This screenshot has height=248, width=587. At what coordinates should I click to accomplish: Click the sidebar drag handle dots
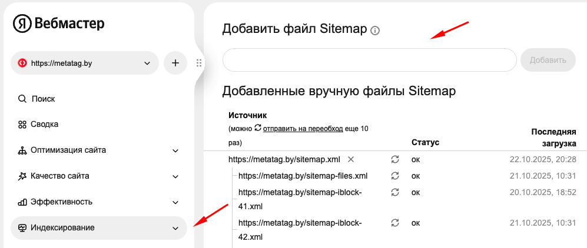(199, 63)
